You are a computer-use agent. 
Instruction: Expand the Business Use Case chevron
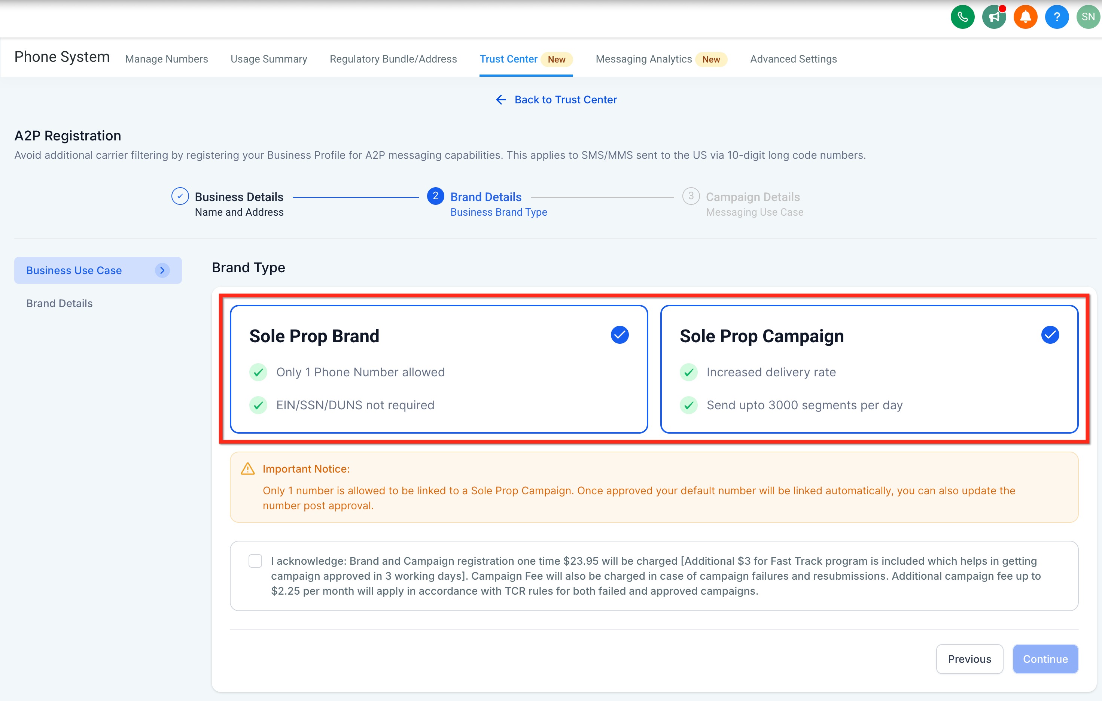162,270
